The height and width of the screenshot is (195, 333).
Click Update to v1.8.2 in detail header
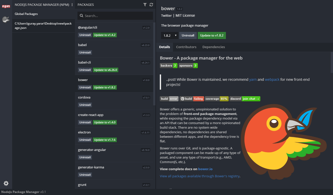tap(212, 35)
